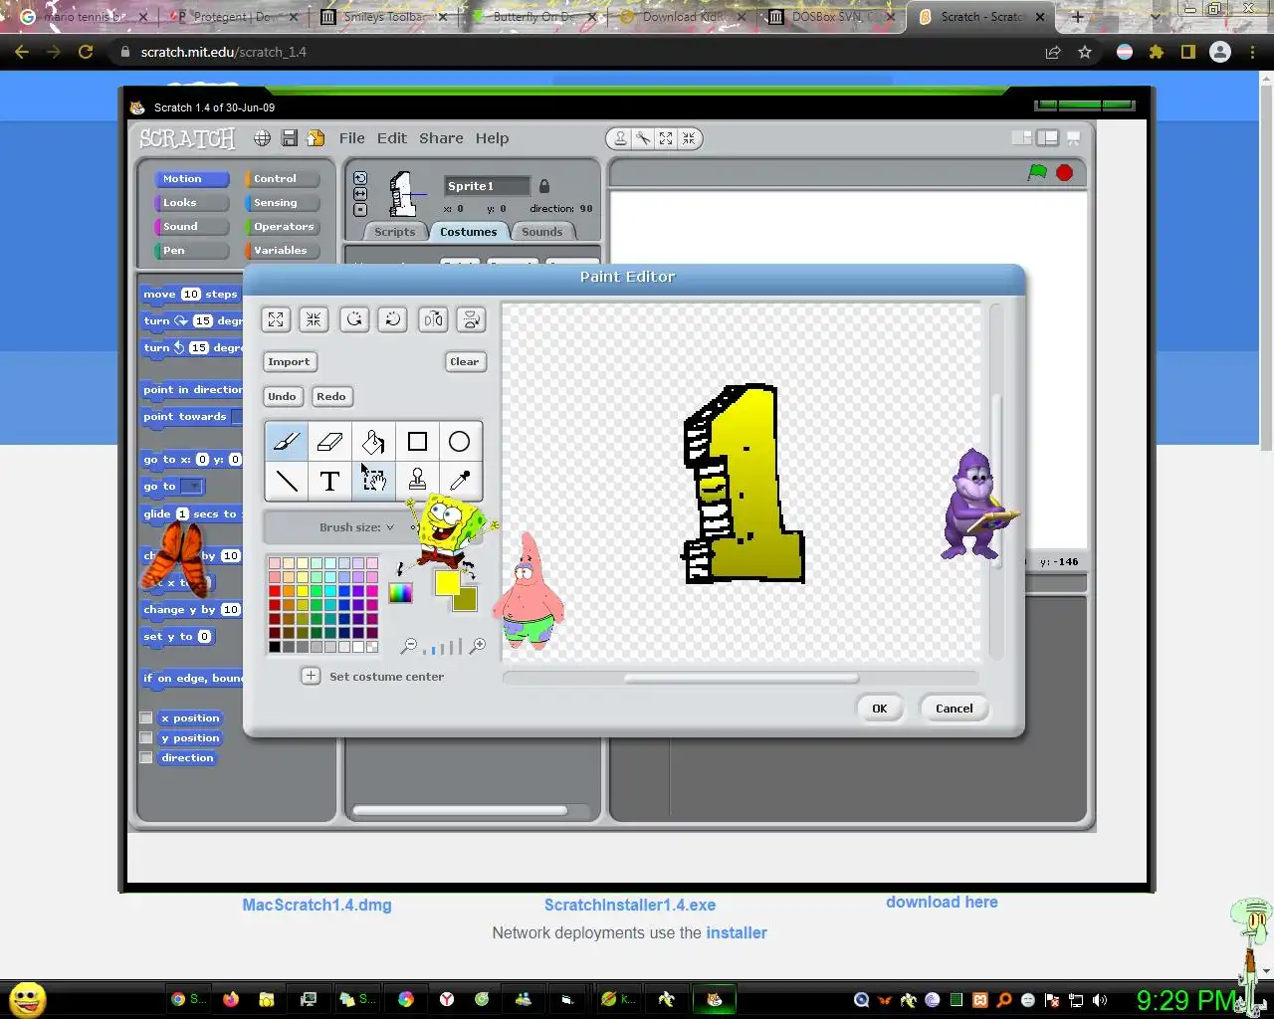
Task: Switch to the Sounds tab
Action: coord(542,232)
